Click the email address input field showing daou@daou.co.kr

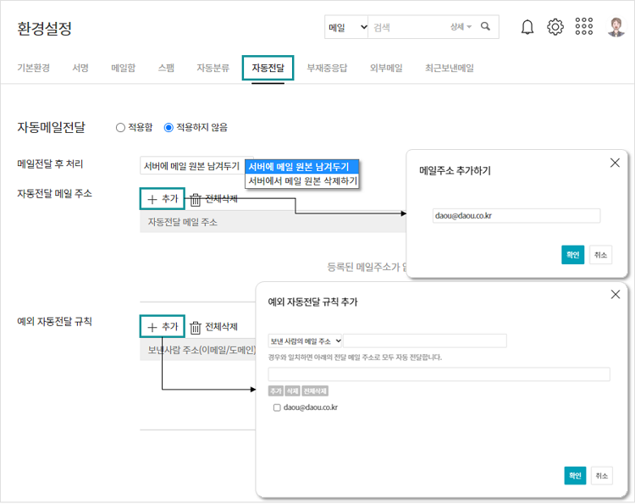click(x=516, y=216)
